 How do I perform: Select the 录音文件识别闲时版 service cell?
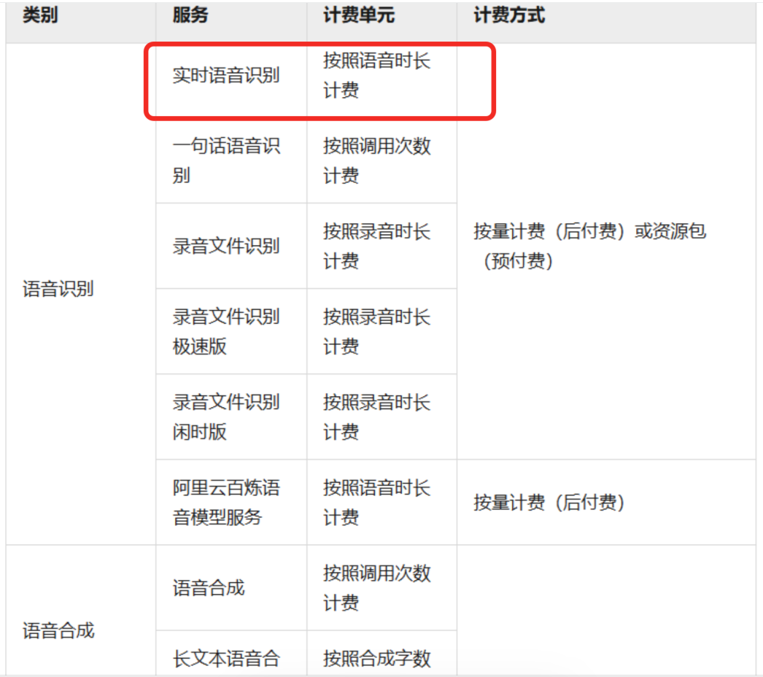pos(226,417)
